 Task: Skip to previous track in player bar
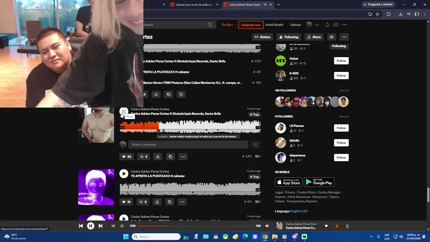pos(81,226)
